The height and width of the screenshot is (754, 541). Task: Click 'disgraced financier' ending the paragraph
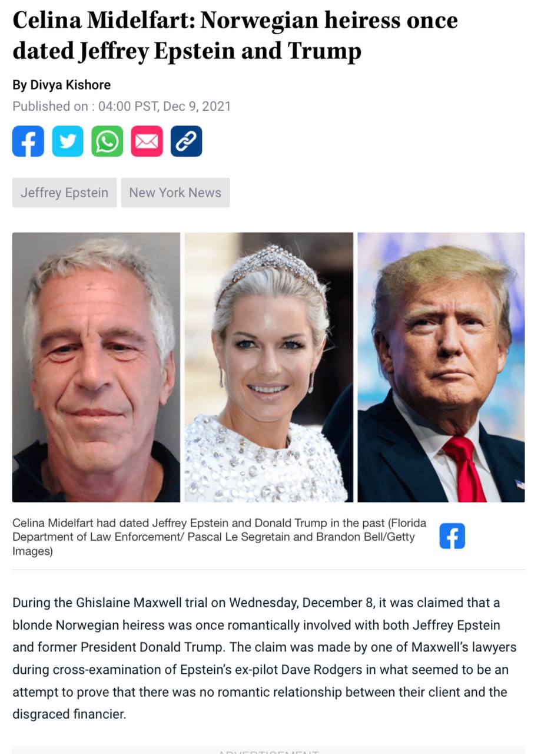[x=69, y=715]
